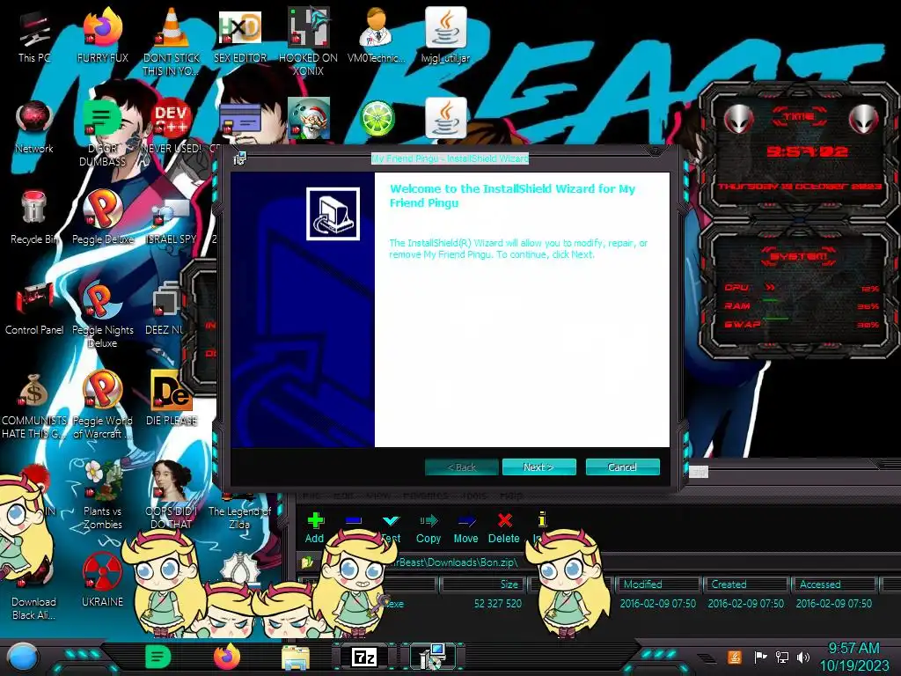The width and height of the screenshot is (901, 676).
Task: Open FURRY FUX Firefox desktop shortcut
Action: click(102, 35)
